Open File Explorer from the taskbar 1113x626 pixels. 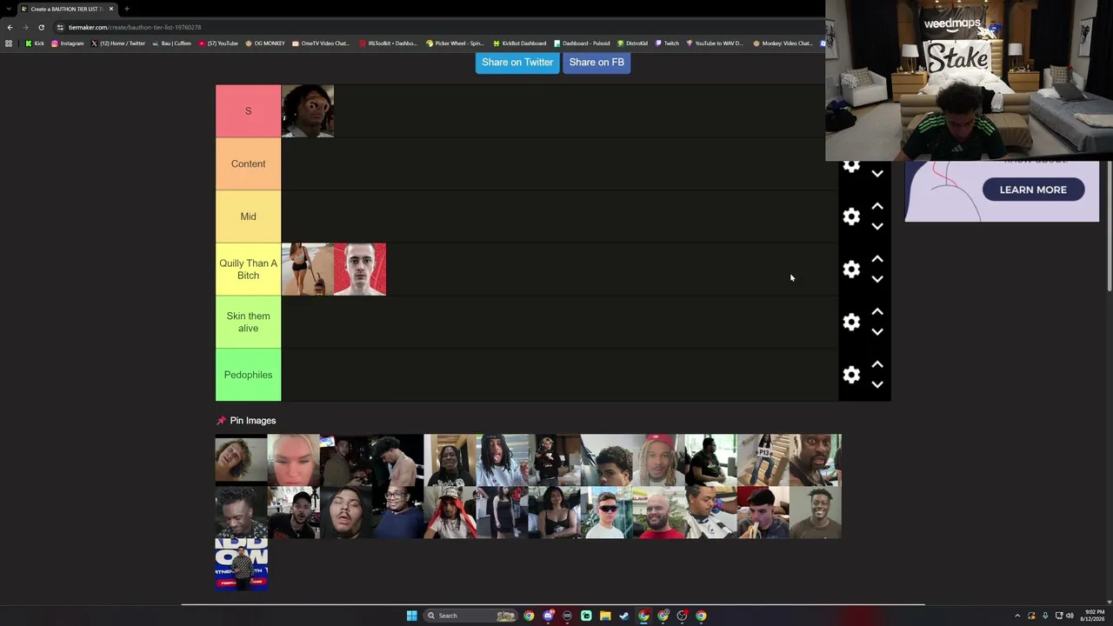[x=605, y=616]
